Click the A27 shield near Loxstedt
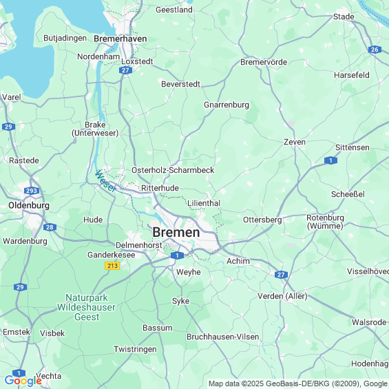The width and height of the screenshot is (389, 389). pos(125,70)
